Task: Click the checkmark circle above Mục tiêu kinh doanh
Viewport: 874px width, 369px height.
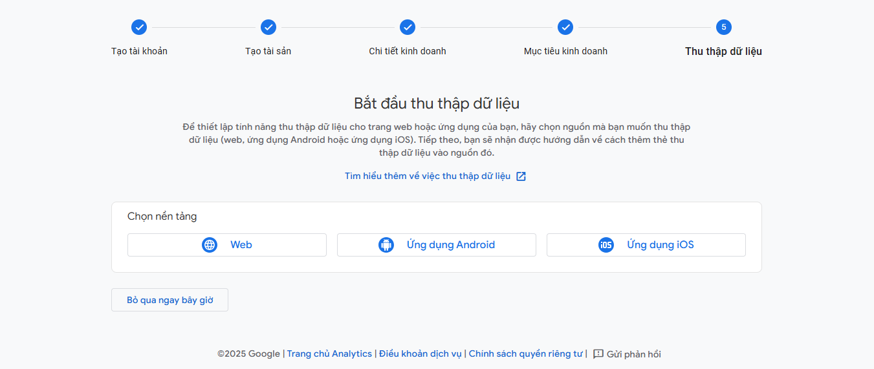Action: 565,27
